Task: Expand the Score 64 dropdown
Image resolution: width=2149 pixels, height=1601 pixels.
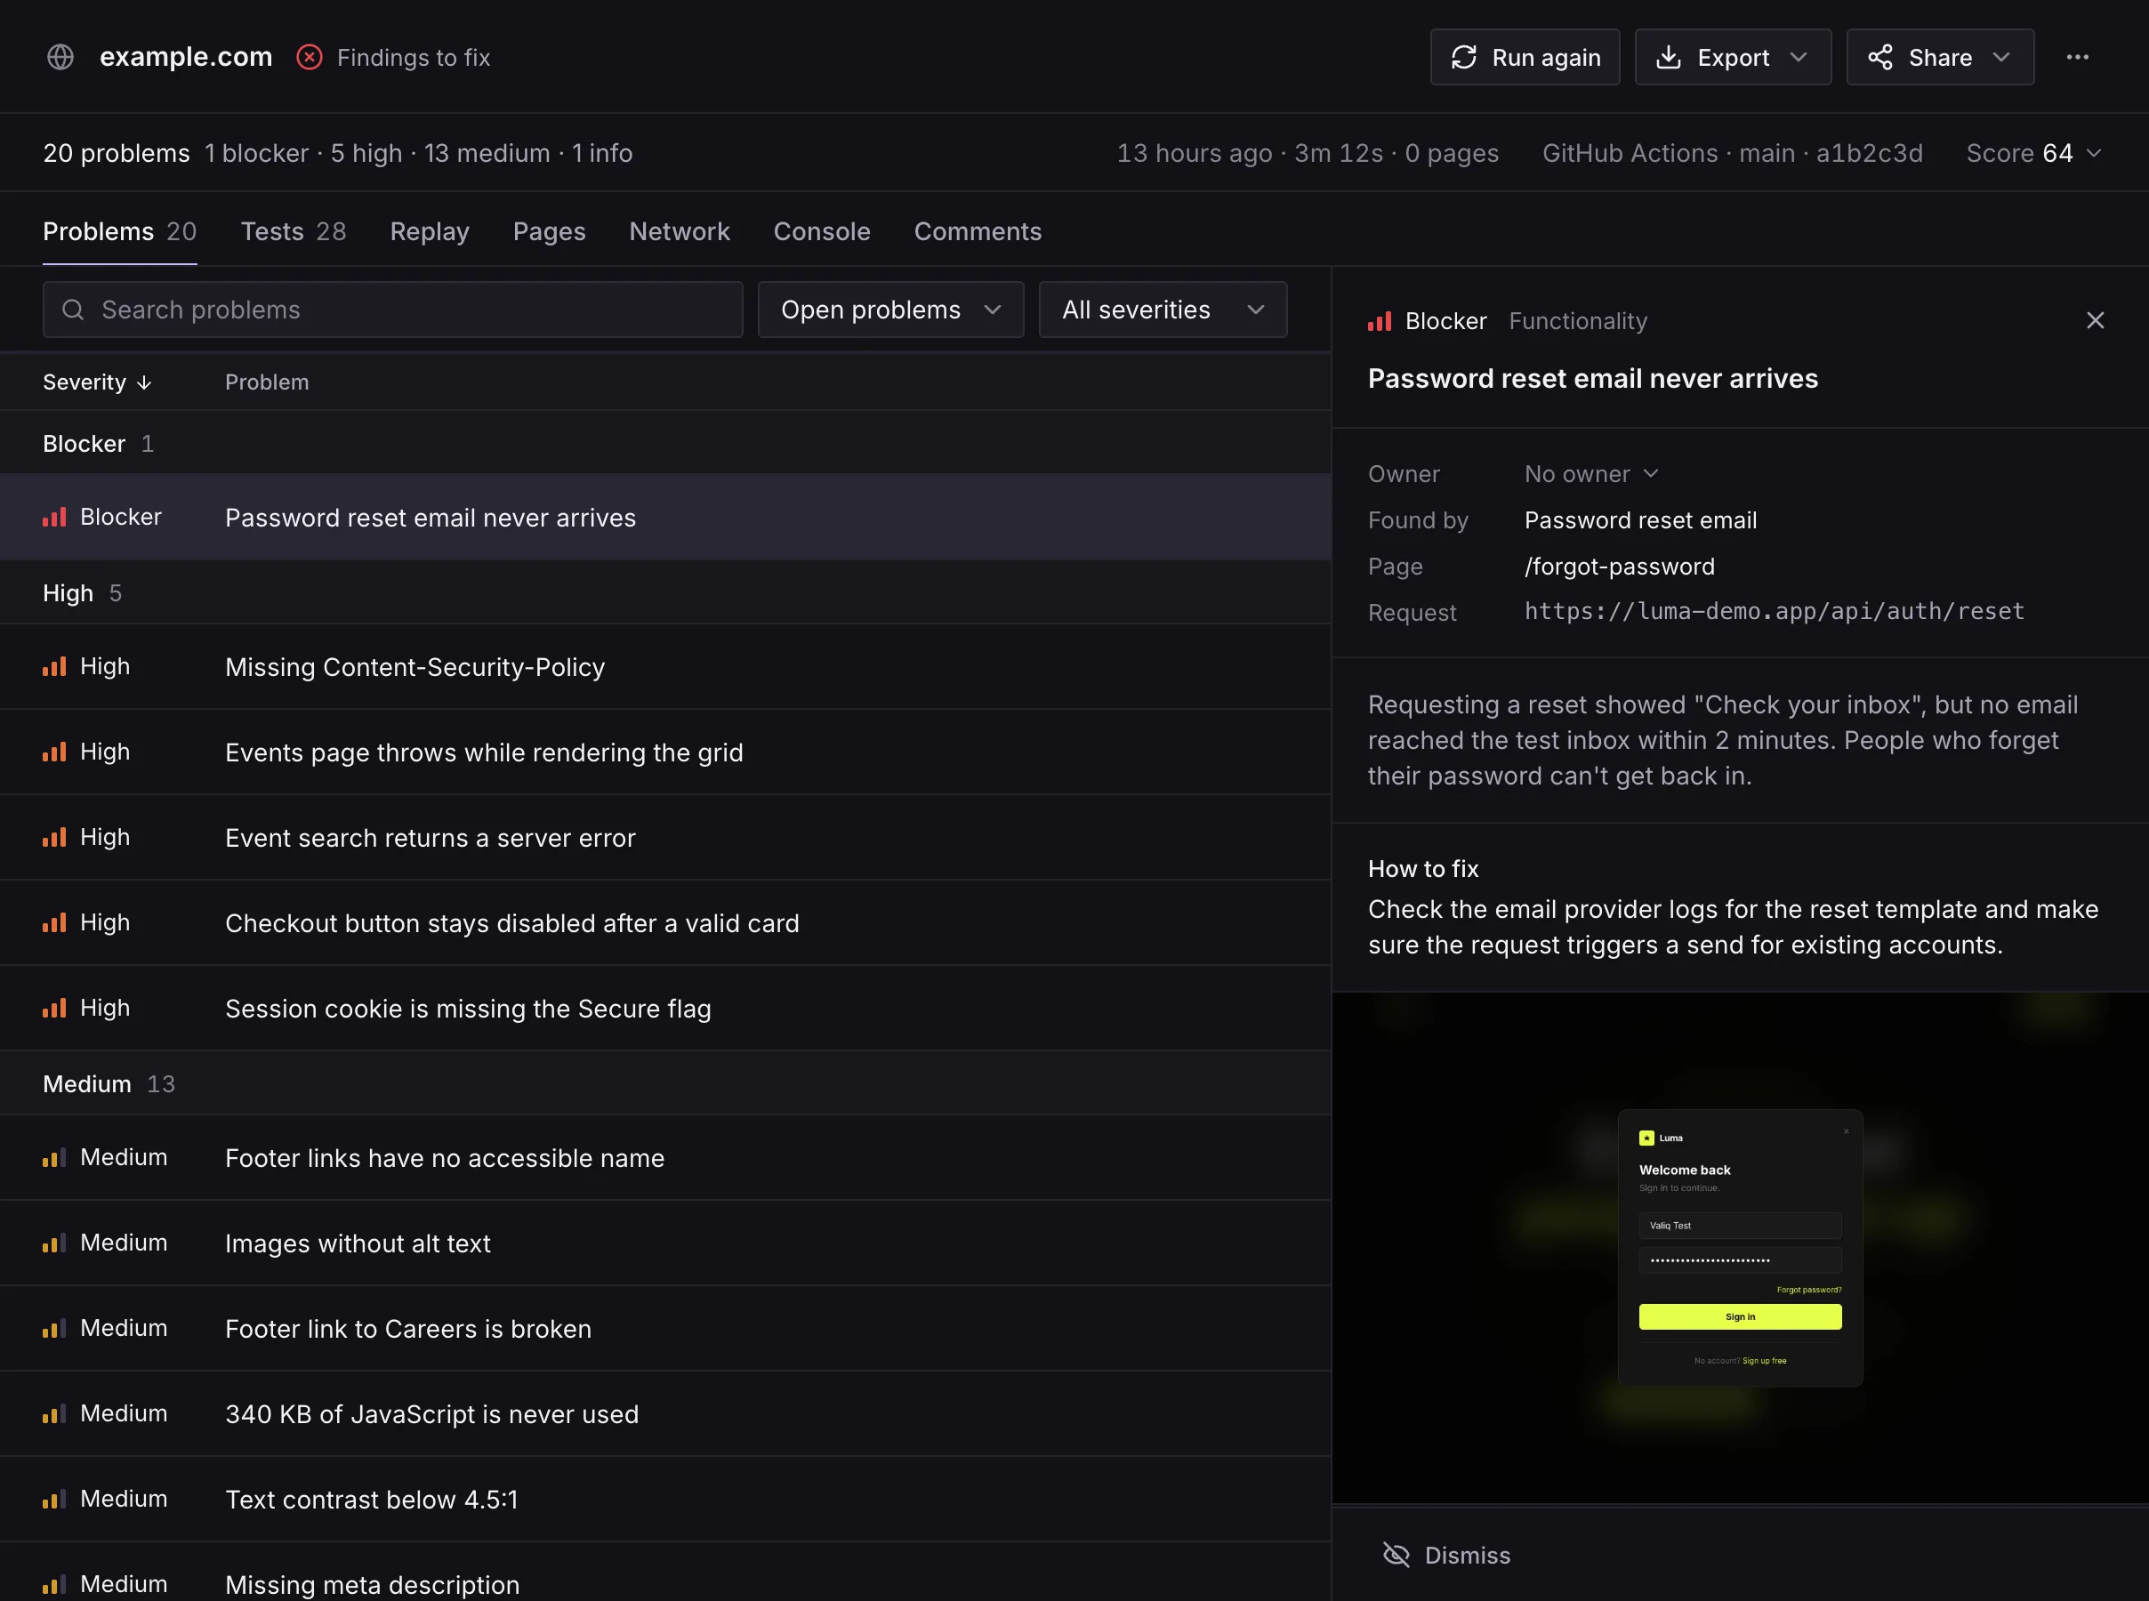Action: [2033, 153]
